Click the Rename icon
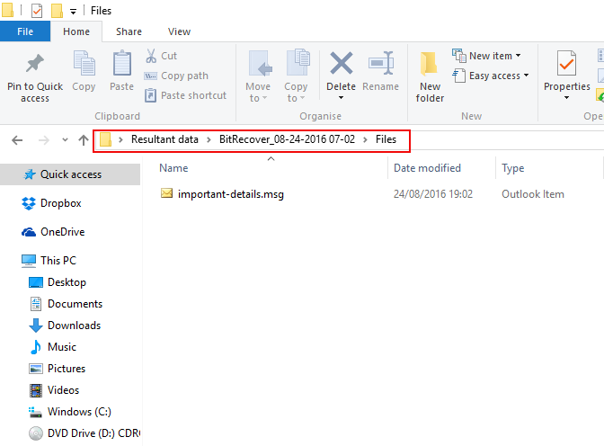Image resolution: width=604 pixels, height=446 pixels. (380, 67)
